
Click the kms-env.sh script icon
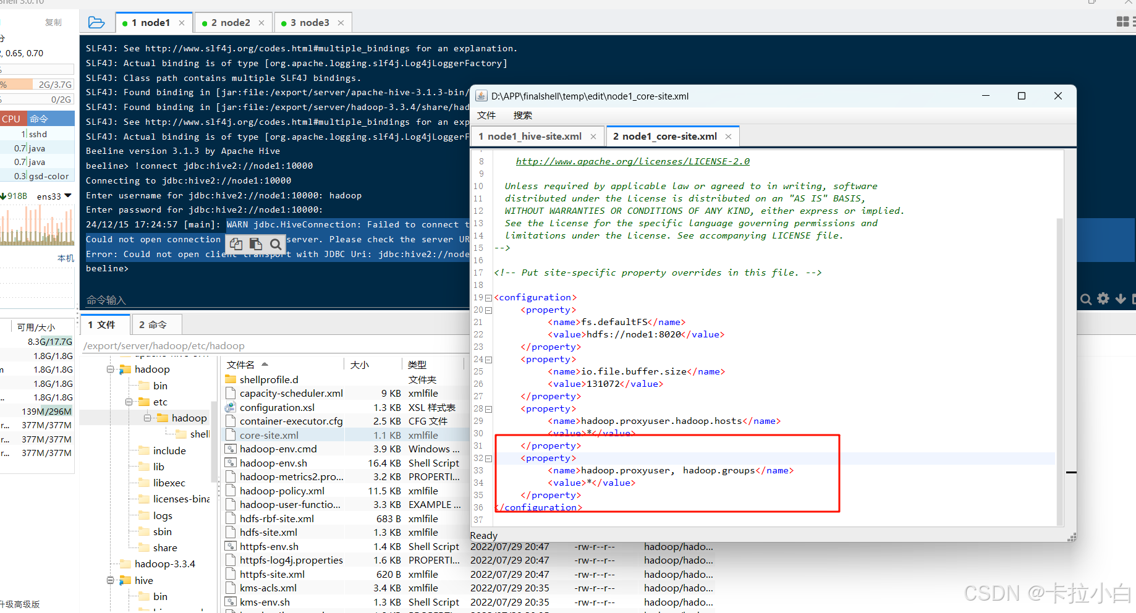tap(231, 602)
